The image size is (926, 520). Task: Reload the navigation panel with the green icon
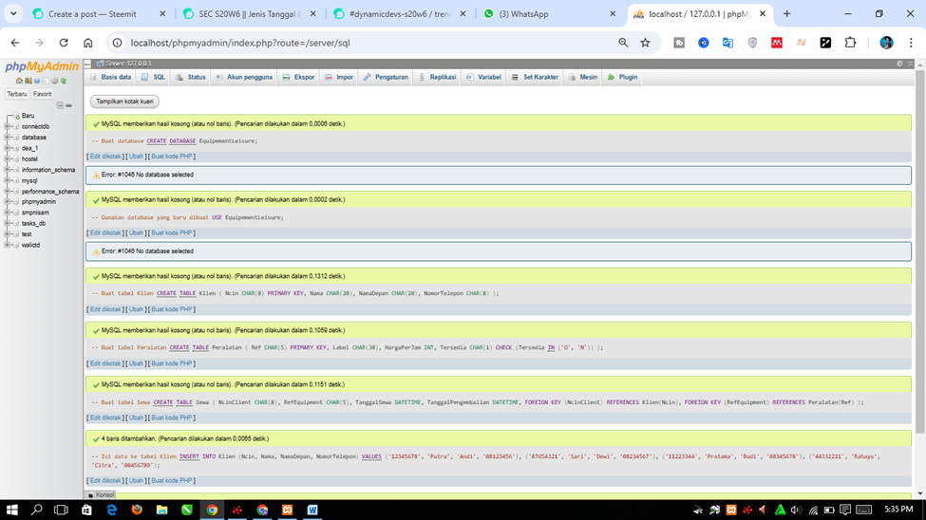pos(64,81)
